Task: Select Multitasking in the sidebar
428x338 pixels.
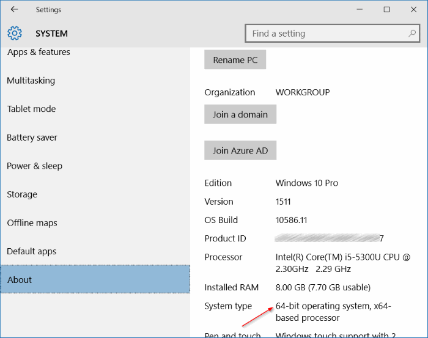Action: [31, 81]
